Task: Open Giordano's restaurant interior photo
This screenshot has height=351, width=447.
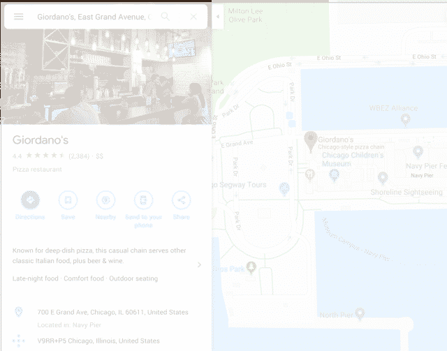Action: (105, 76)
